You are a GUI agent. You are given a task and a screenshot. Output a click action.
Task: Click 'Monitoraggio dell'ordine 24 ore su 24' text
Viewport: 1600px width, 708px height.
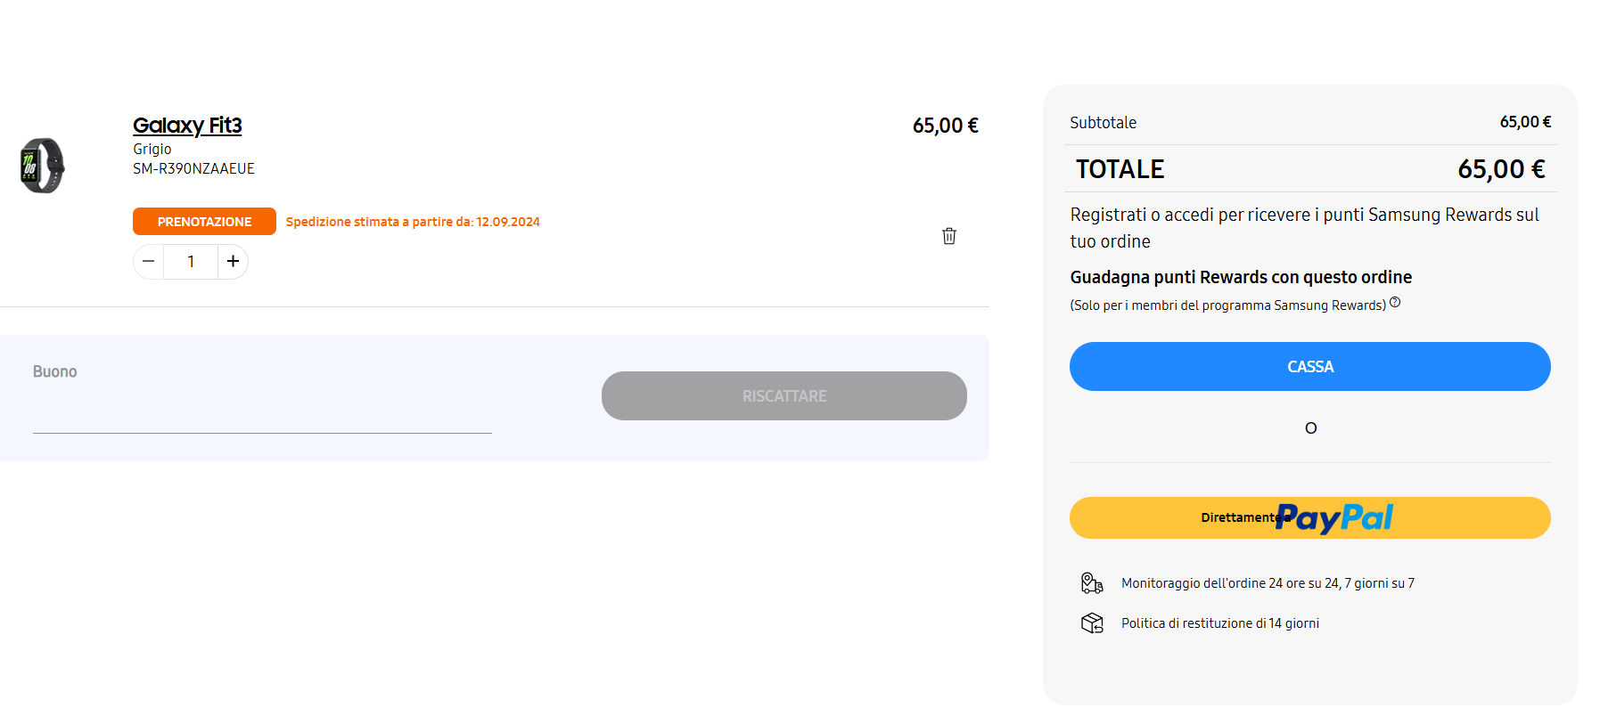point(1268,583)
